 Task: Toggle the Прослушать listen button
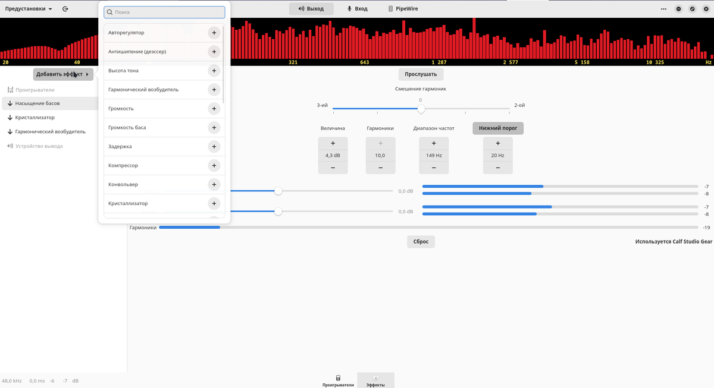[421, 74]
